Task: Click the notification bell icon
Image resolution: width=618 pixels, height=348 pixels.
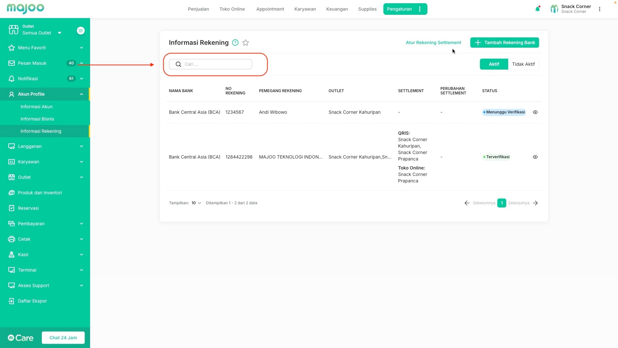Action: (537, 9)
